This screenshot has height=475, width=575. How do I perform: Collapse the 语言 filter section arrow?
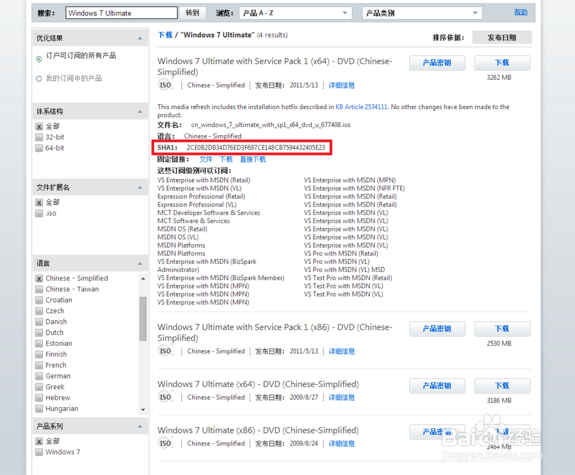click(x=140, y=263)
